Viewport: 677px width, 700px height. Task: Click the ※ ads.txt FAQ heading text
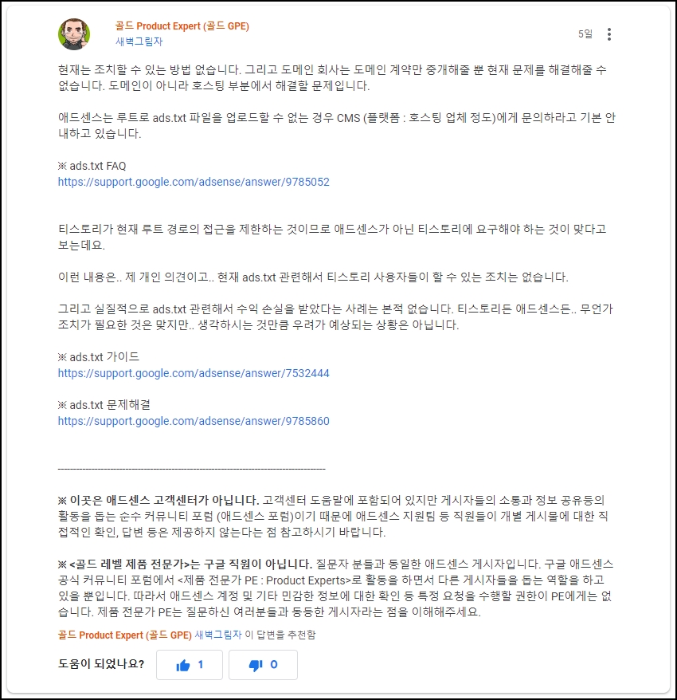[x=92, y=166]
